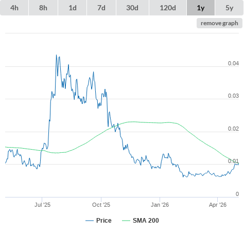244x234 pixels.
Task: Open the 30d chart view
Action: point(132,8)
